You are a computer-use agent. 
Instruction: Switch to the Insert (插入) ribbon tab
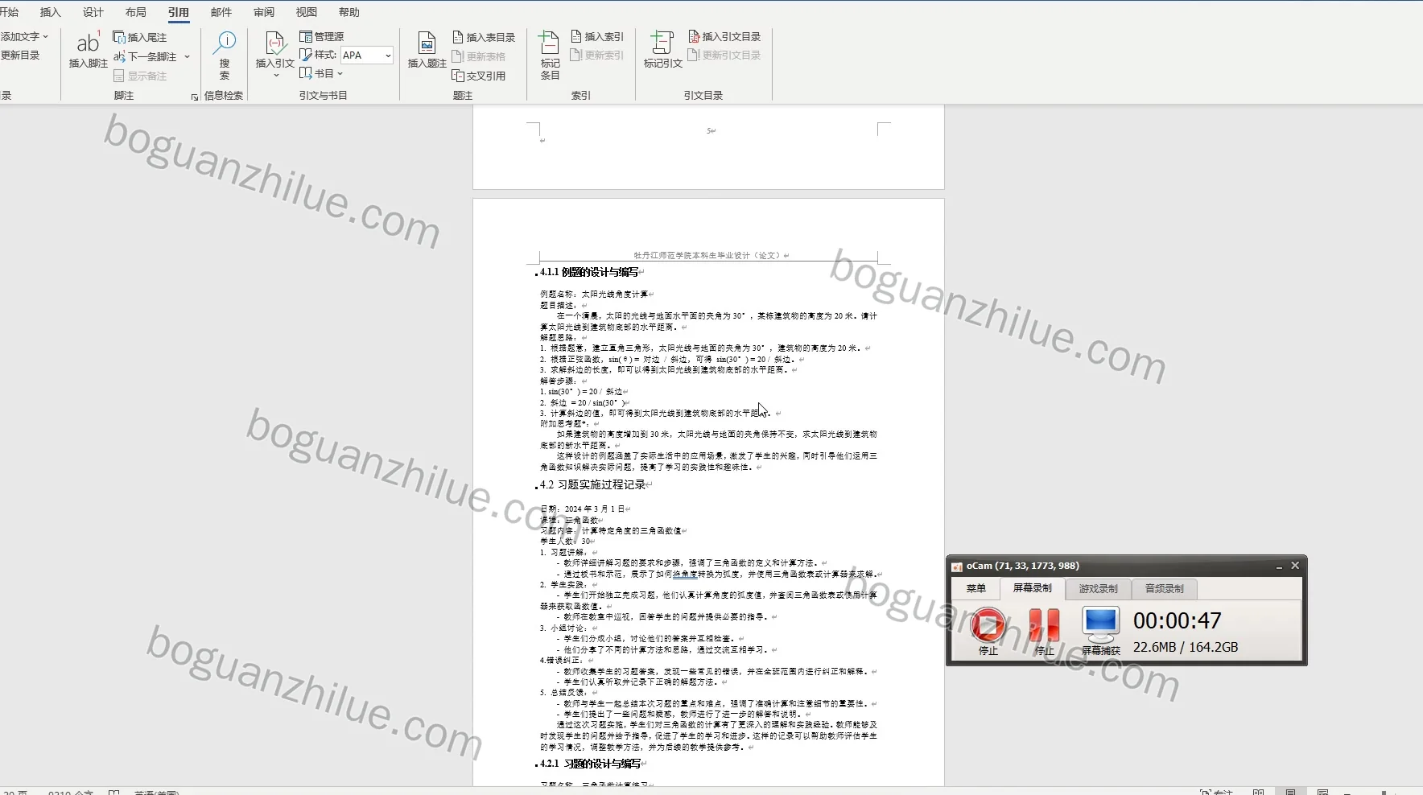51,12
